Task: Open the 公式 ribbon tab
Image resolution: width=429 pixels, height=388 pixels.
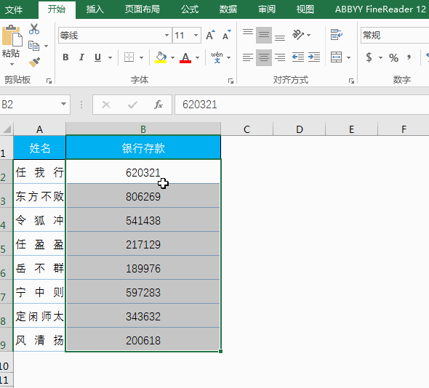Action: [x=190, y=9]
